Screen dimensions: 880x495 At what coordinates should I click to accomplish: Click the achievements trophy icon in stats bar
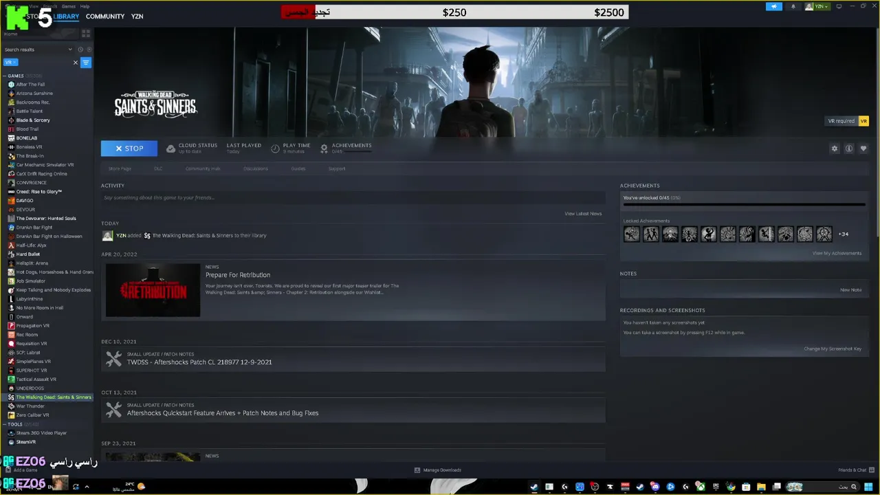[x=324, y=148]
